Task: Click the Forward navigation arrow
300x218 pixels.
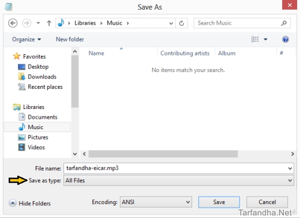Action: point(27,23)
